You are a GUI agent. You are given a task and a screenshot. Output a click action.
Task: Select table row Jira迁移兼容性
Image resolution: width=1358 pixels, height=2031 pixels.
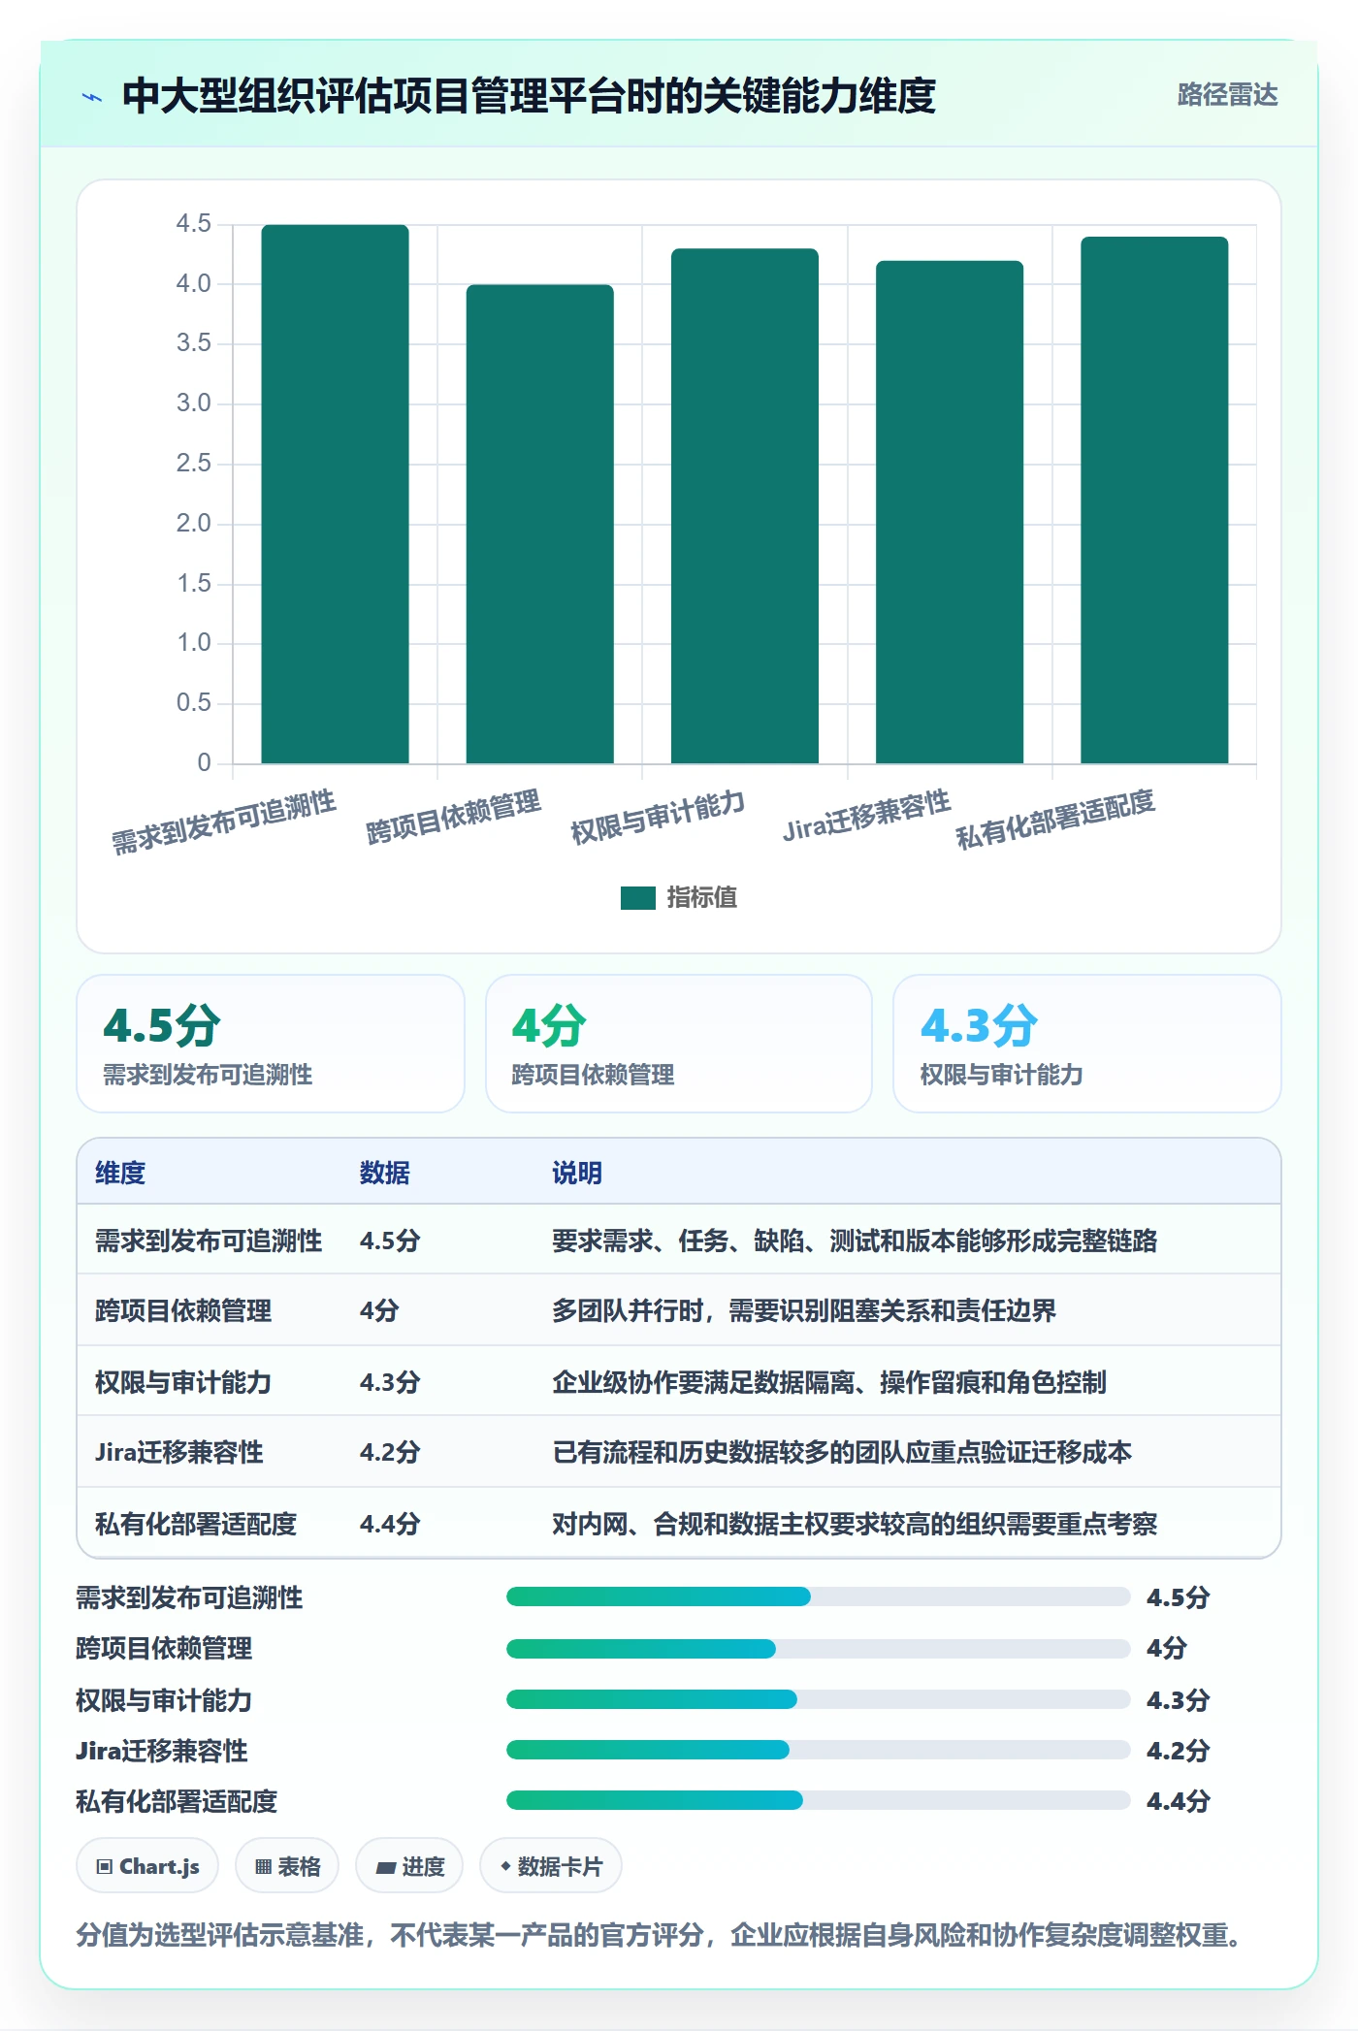tap(679, 1452)
